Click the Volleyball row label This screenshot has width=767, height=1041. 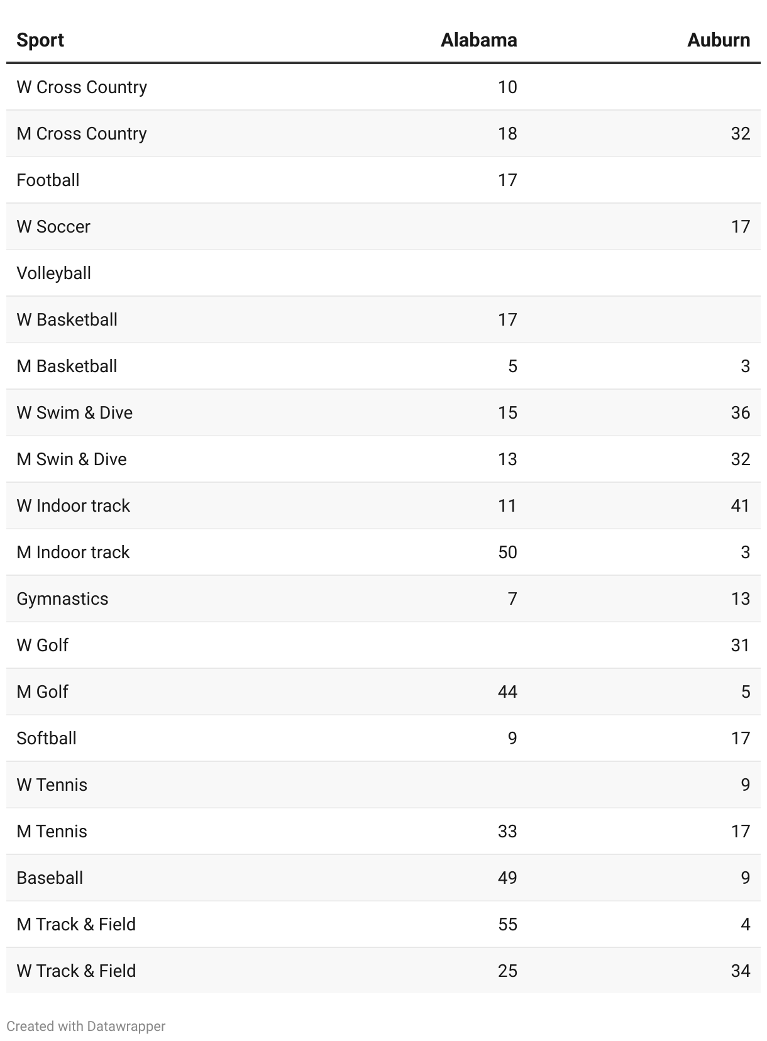click(53, 273)
